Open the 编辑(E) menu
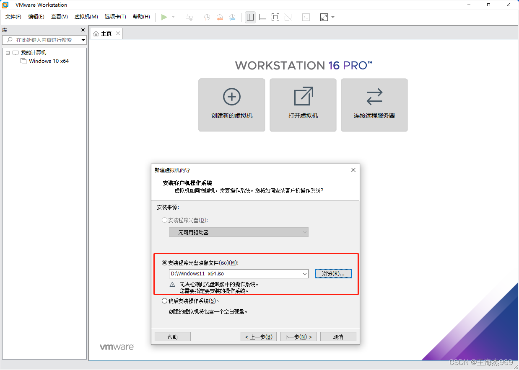The image size is (519, 370). [36, 17]
